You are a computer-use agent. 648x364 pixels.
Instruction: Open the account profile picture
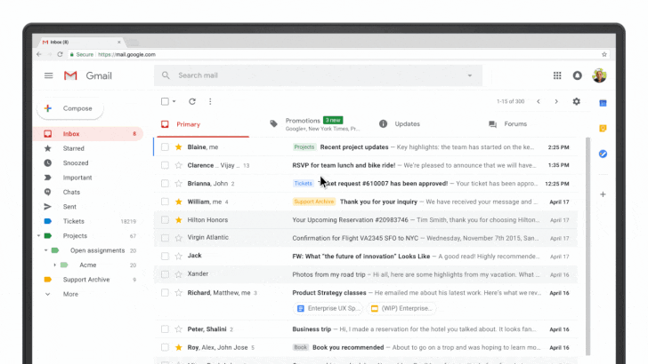click(x=599, y=75)
